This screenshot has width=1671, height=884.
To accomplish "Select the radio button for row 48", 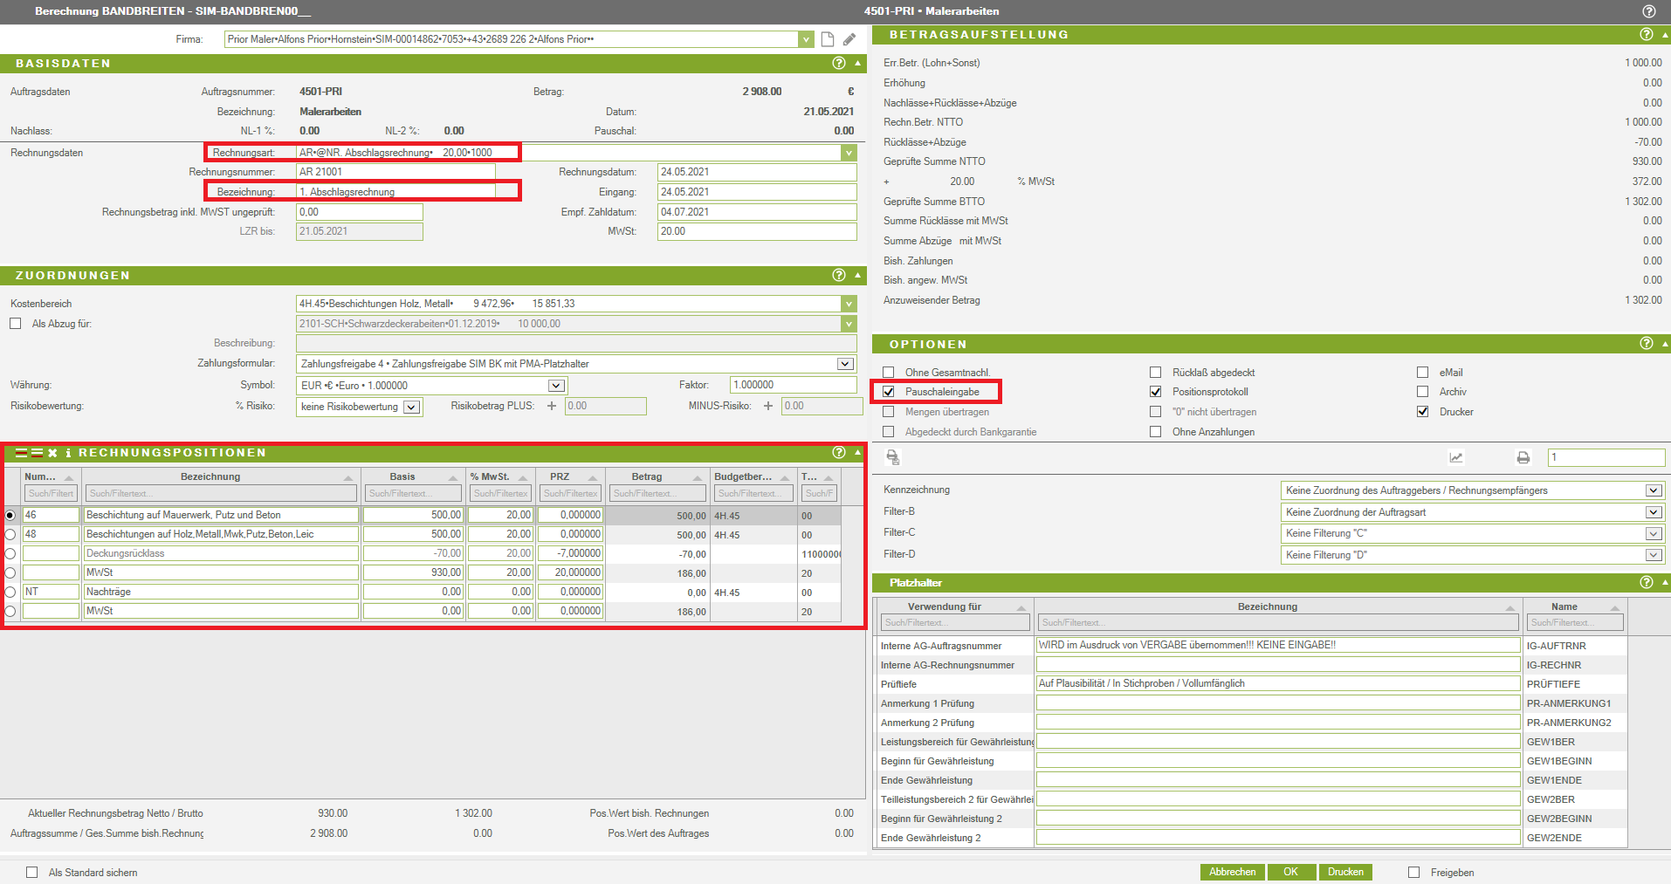I will 10,534.
